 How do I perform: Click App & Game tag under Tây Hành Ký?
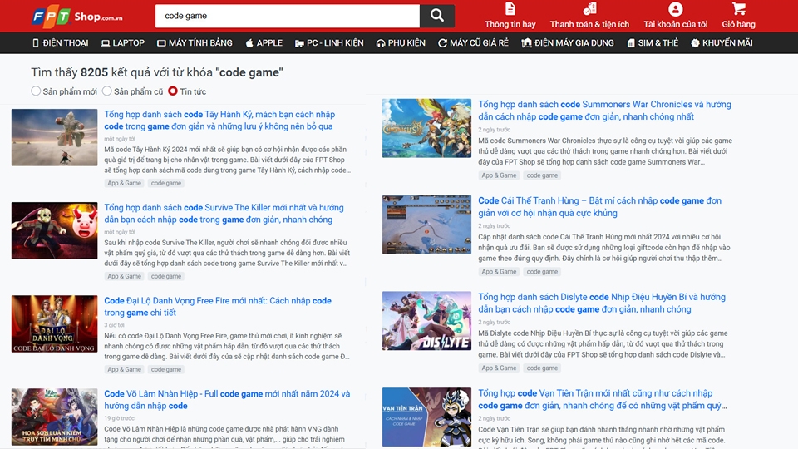(x=124, y=183)
